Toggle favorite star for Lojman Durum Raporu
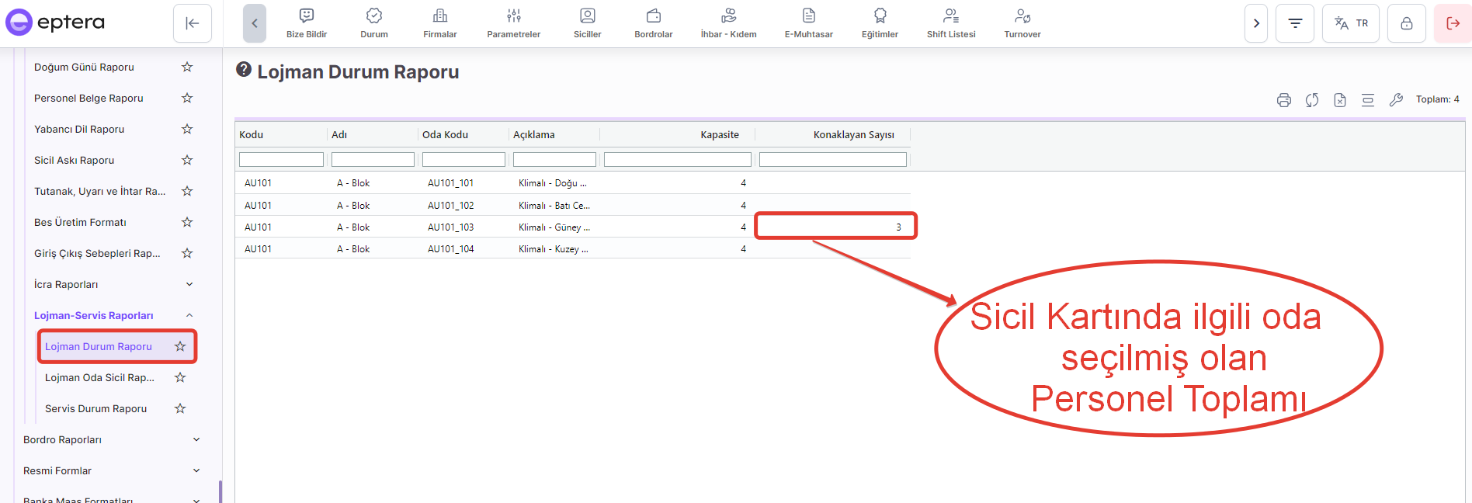This screenshot has height=503, width=1472. point(180,346)
